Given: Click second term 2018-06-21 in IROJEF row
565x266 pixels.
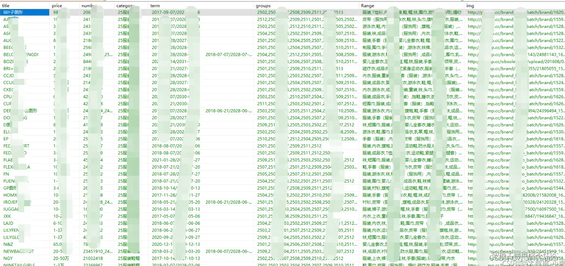Looking at the screenshot, I should click(229, 202).
